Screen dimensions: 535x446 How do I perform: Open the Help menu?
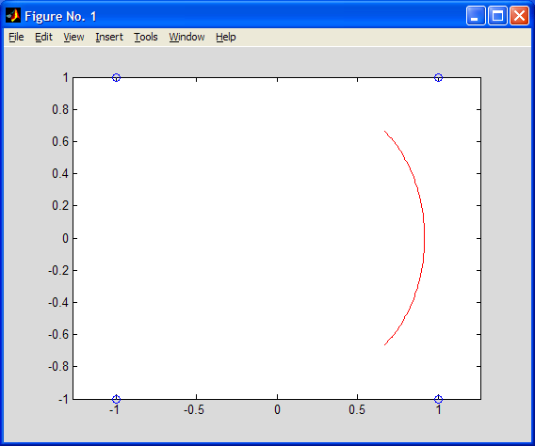pyautogui.click(x=225, y=37)
